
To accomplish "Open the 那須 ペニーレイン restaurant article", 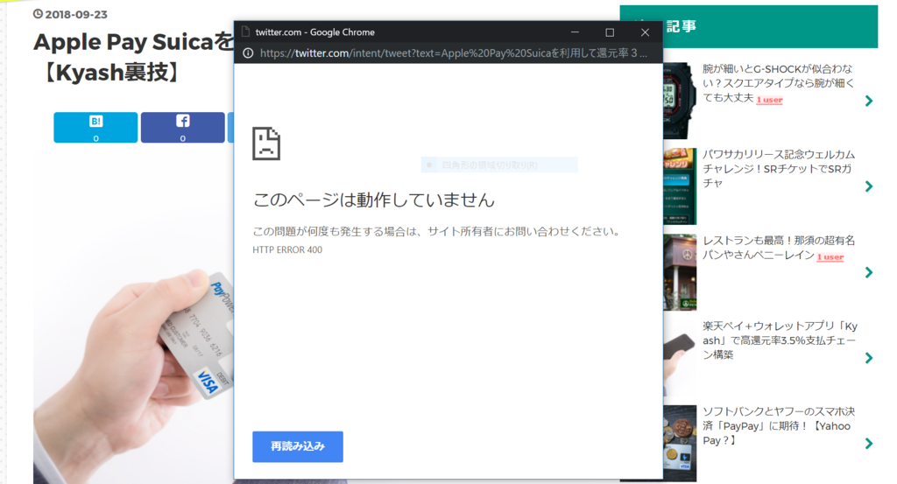I will click(779, 248).
